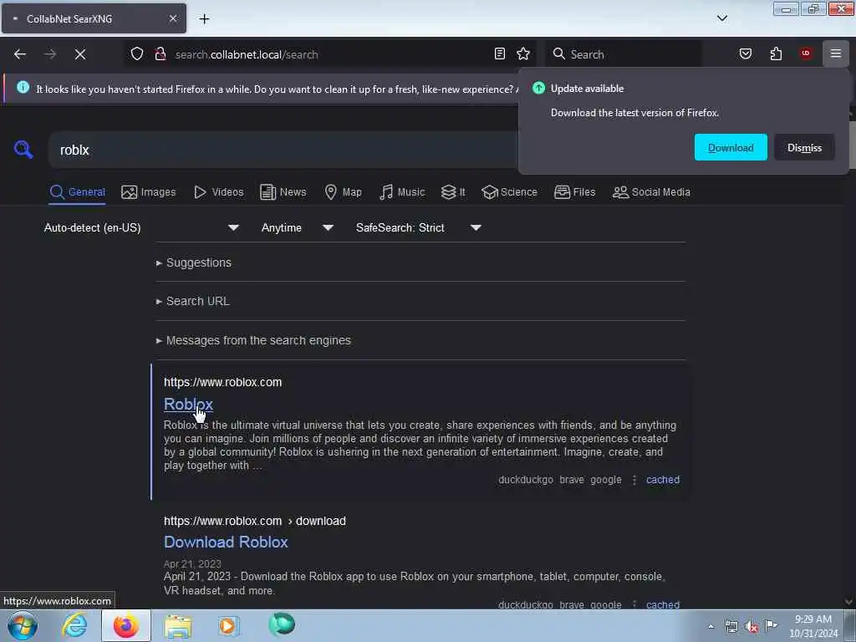This screenshot has height=642, width=856.
Task: Switch to Social Media category
Action: coord(651,192)
